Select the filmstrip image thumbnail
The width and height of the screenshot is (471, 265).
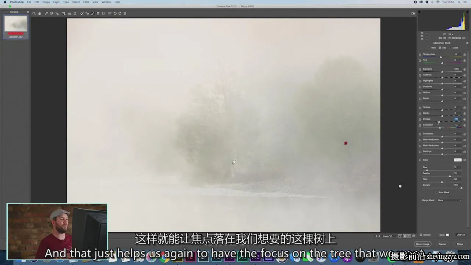click(16, 24)
